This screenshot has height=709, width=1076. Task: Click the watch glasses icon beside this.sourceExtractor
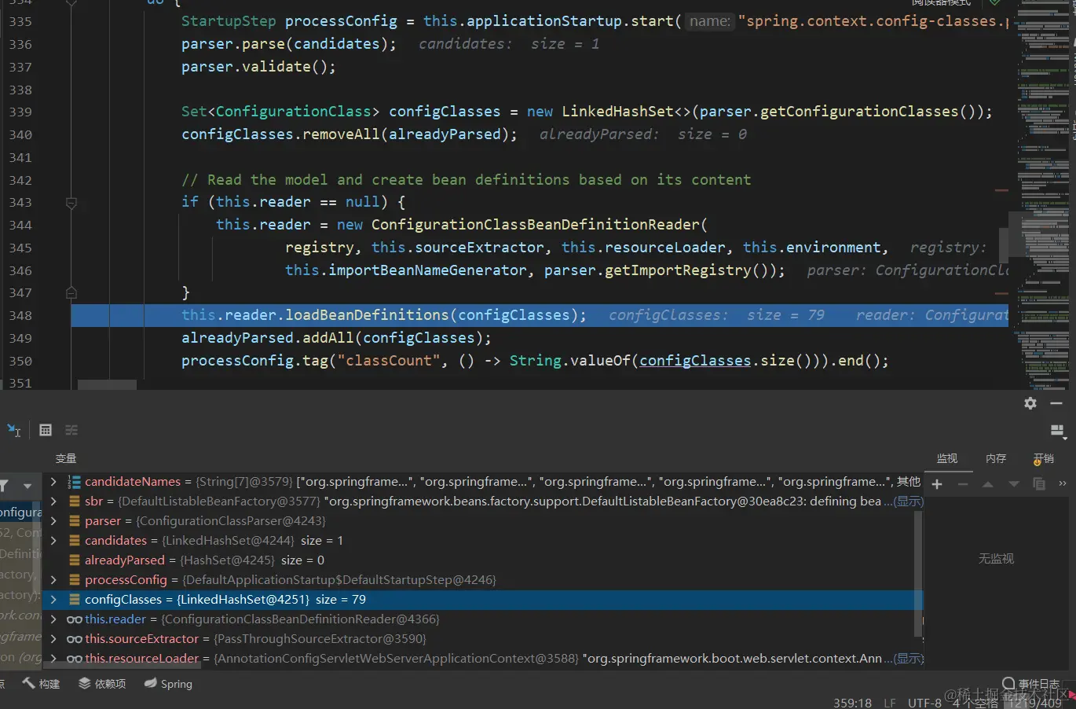(x=75, y=639)
